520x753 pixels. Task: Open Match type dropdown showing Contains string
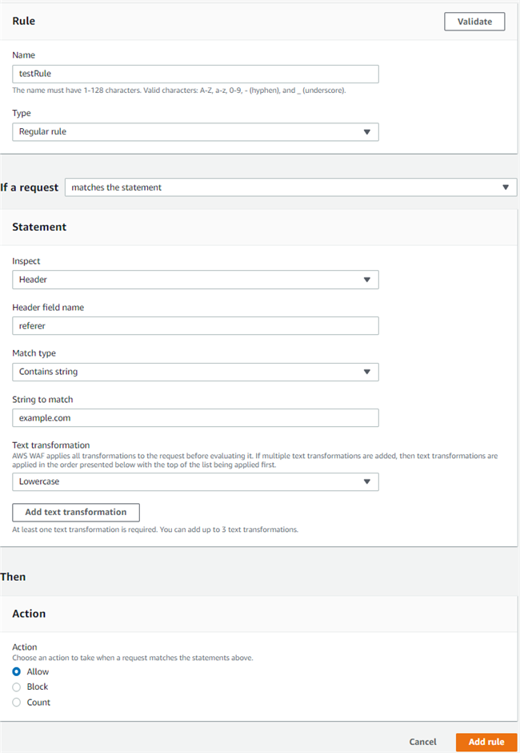pyautogui.click(x=195, y=372)
